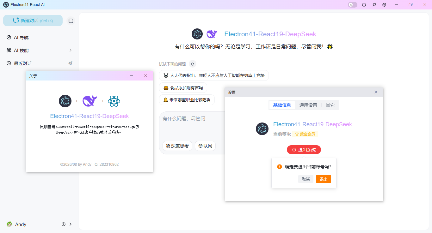Viewport: 432px width, 233px height.
Task: Expand the user menu chevron beside Andy
Action: click(71, 224)
